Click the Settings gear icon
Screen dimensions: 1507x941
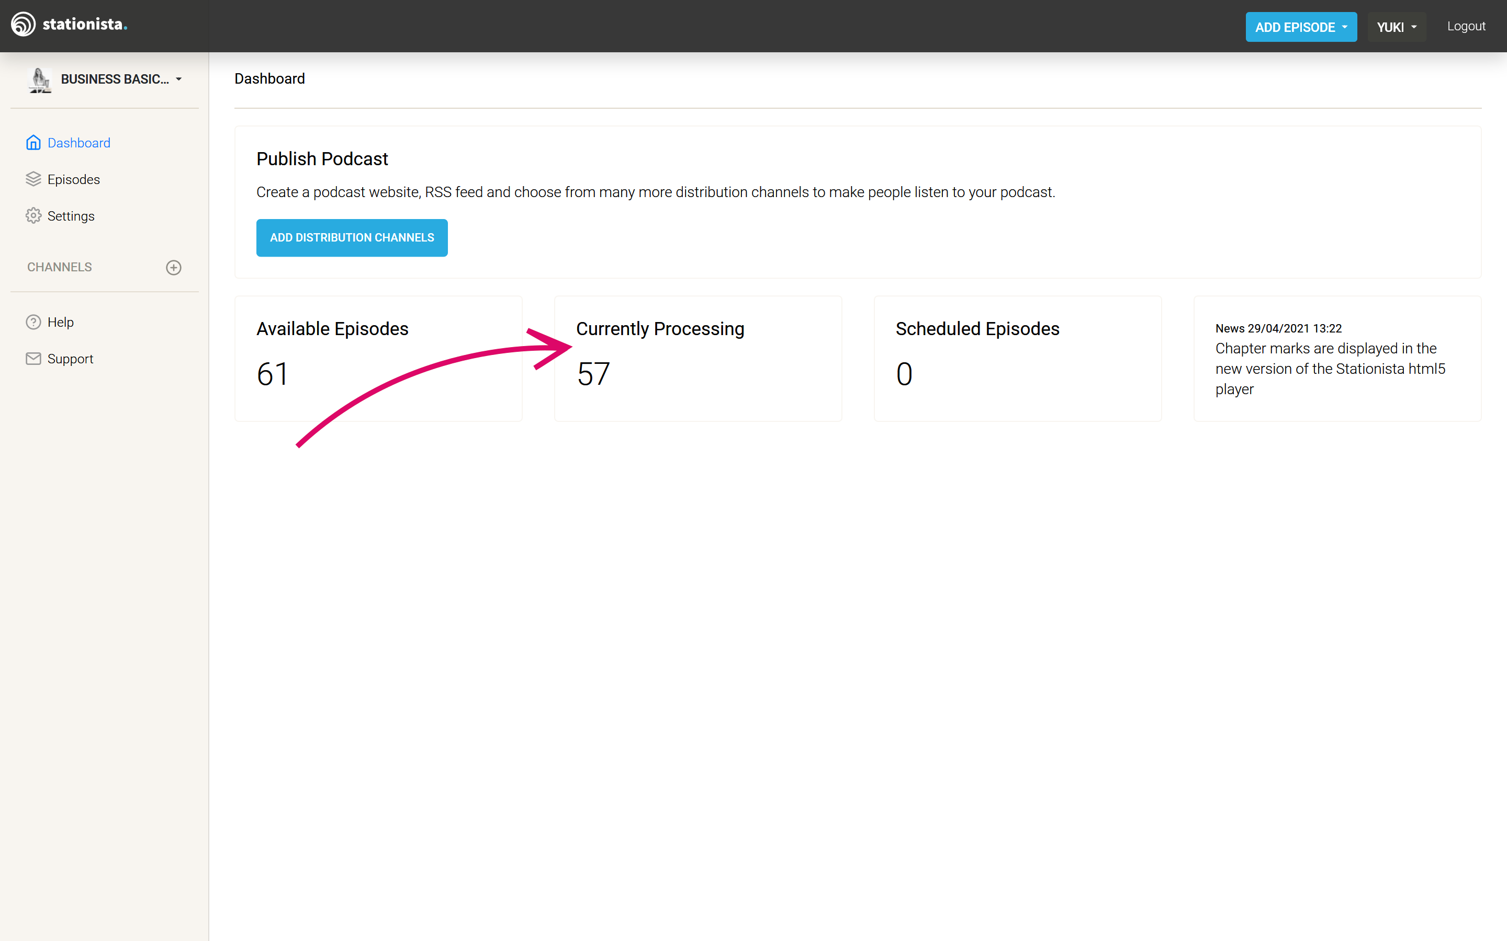(x=33, y=216)
